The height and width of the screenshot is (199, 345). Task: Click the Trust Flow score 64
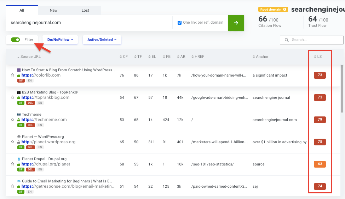tap(313, 19)
